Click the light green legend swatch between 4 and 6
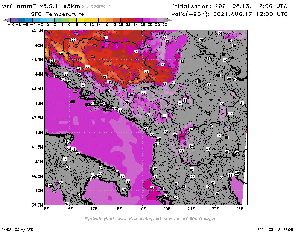 65,20
